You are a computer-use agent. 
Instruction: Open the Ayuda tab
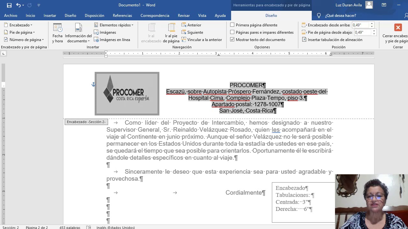(x=220, y=16)
